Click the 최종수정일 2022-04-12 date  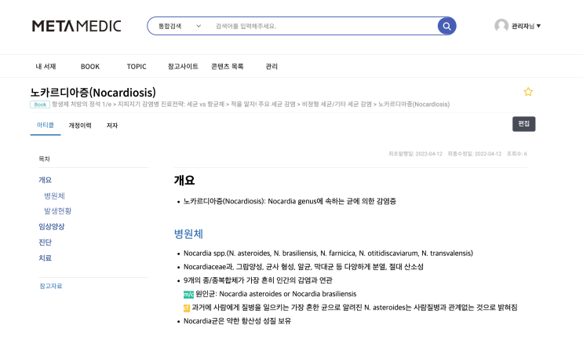click(475, 154)
